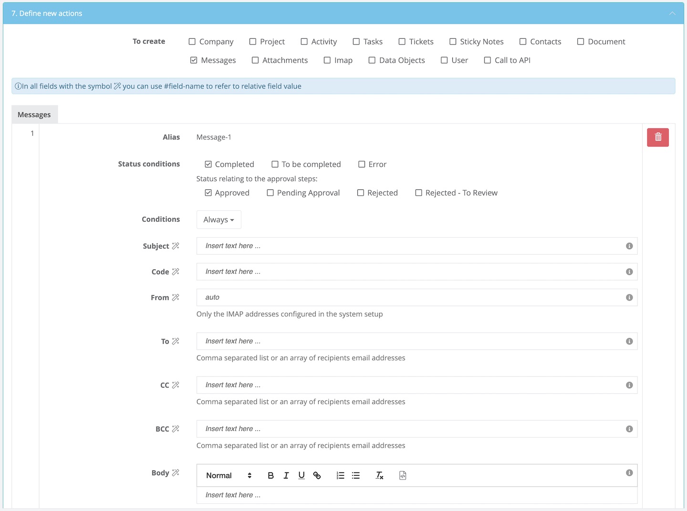Screen dimensions: 687x511
Task: Clear text formatting with the Tx icon
Action: click(x=379, y=475)
